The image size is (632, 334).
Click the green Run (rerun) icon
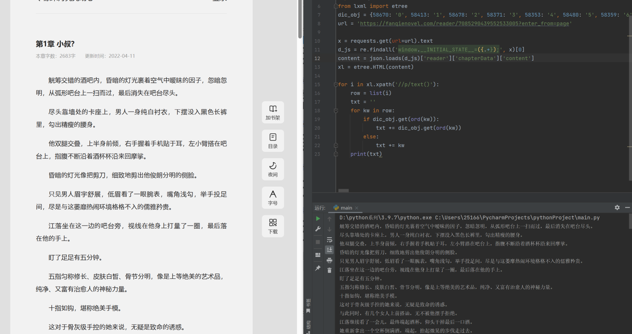point(318,218)
